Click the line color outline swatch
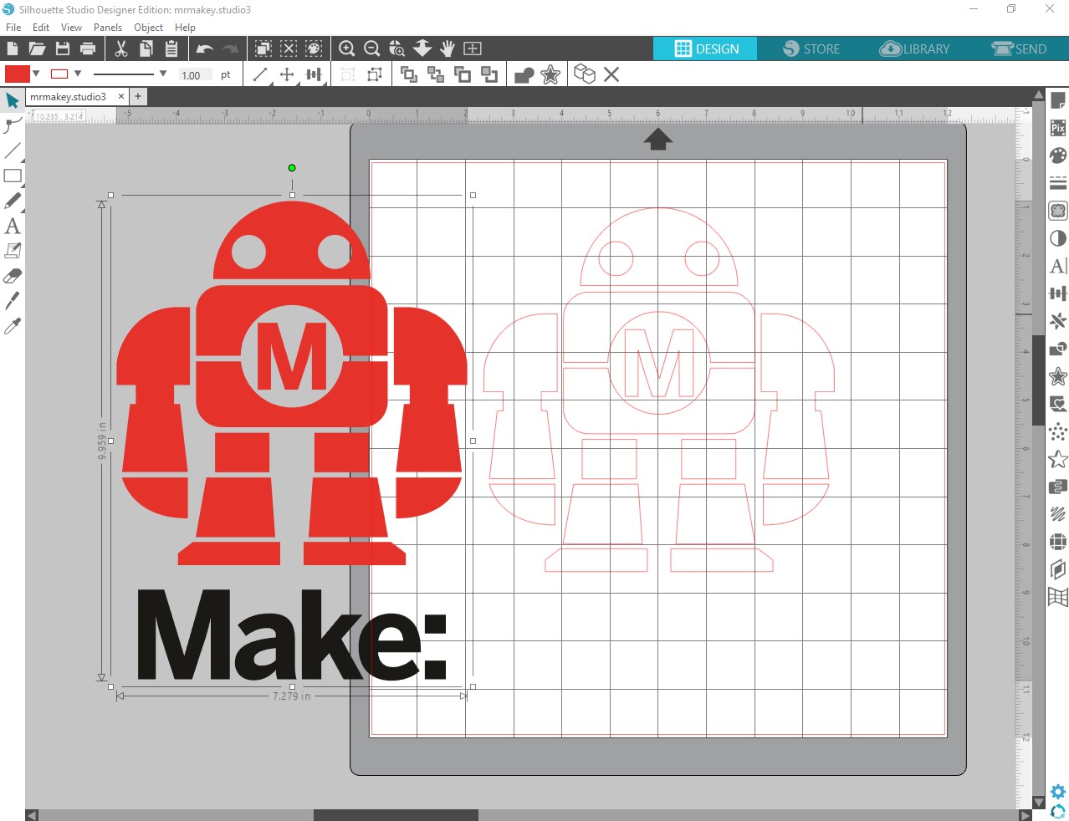 click(x=59, y=74)
